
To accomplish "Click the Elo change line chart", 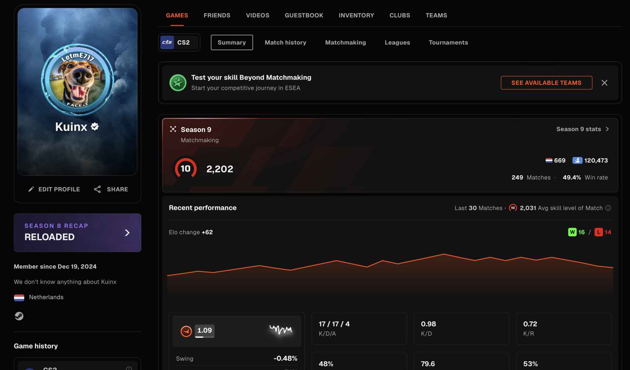I will [x=390, y=274].
